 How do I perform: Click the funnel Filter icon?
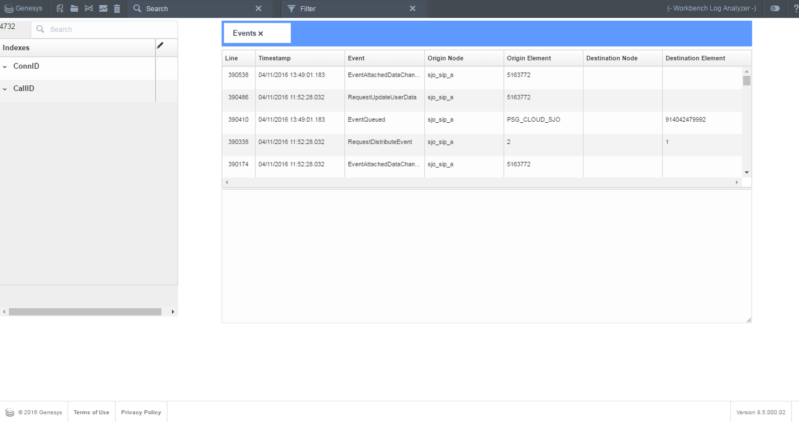[x=291, y=9]
